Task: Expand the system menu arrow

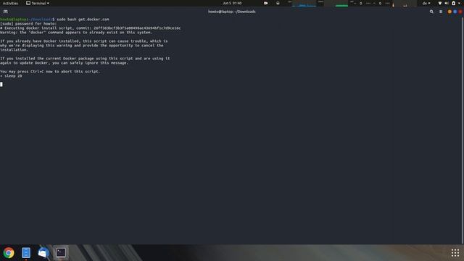Action: (x=459, y=3)
